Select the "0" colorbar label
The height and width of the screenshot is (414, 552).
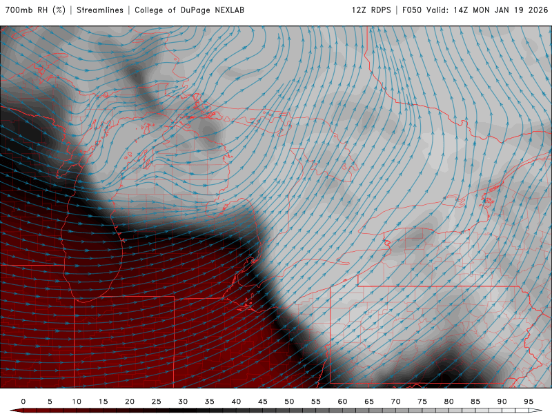(x=23, y=402)
